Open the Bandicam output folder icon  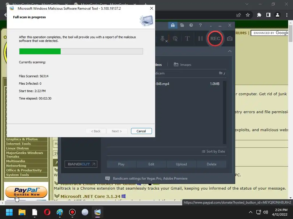tap(182, 25)
